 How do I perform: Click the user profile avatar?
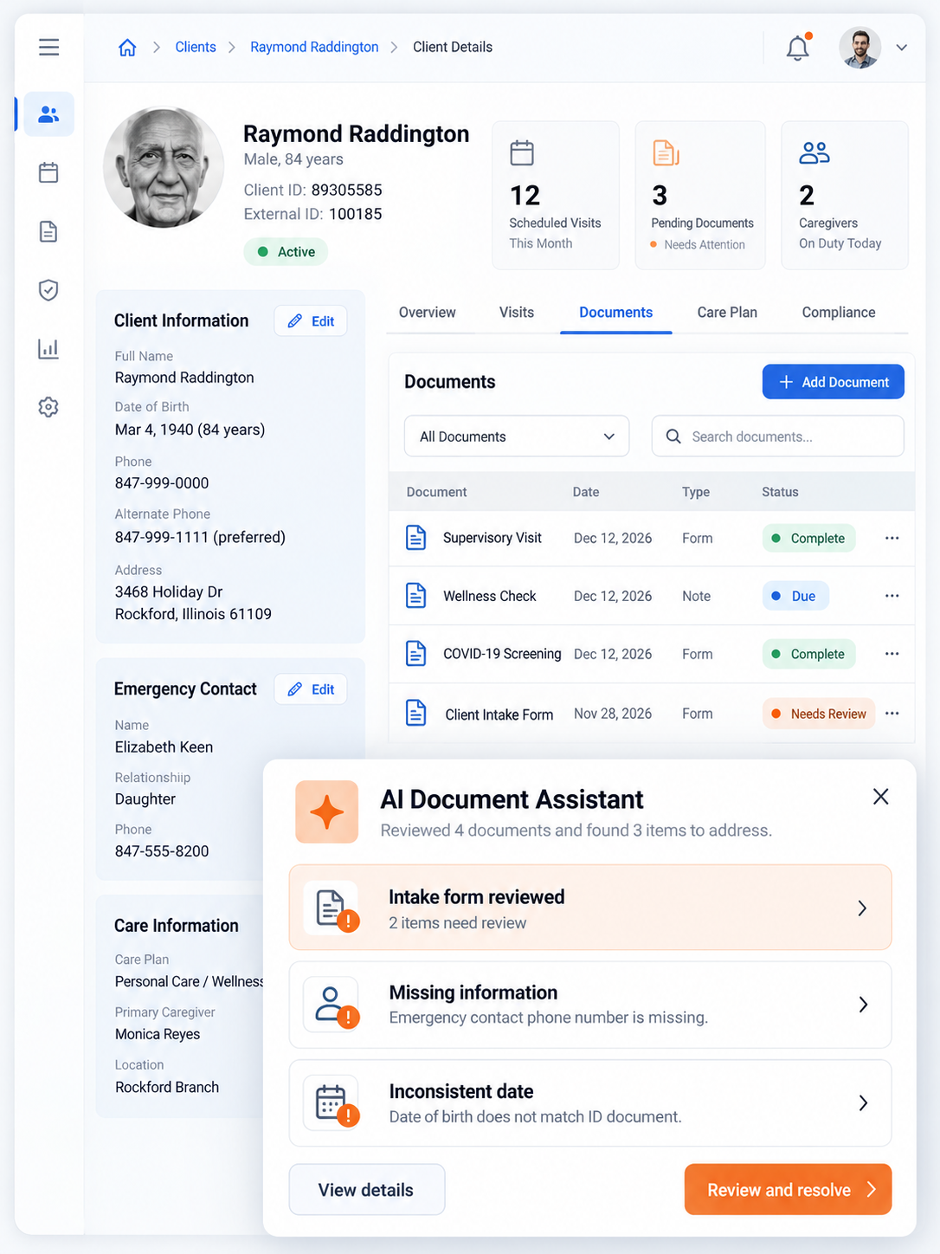860,48
